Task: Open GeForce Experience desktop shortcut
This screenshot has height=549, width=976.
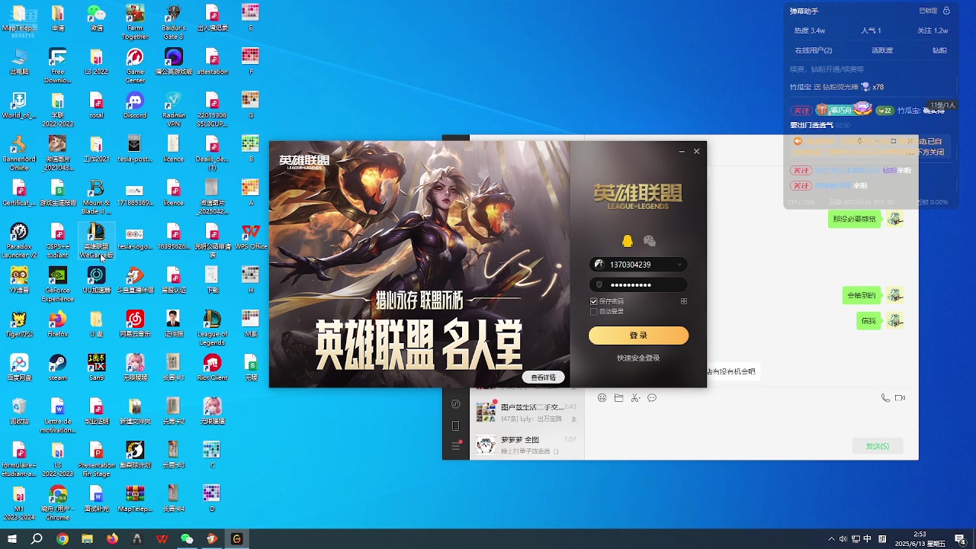Action: (x=58, y=284)
